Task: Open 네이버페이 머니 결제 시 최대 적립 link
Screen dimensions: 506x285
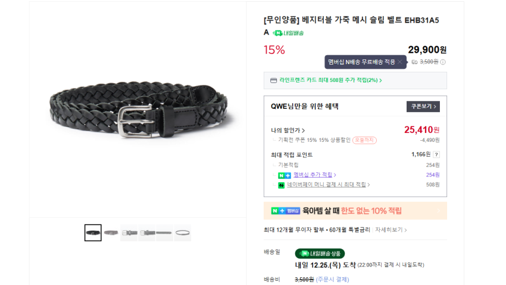Action: 328,185
